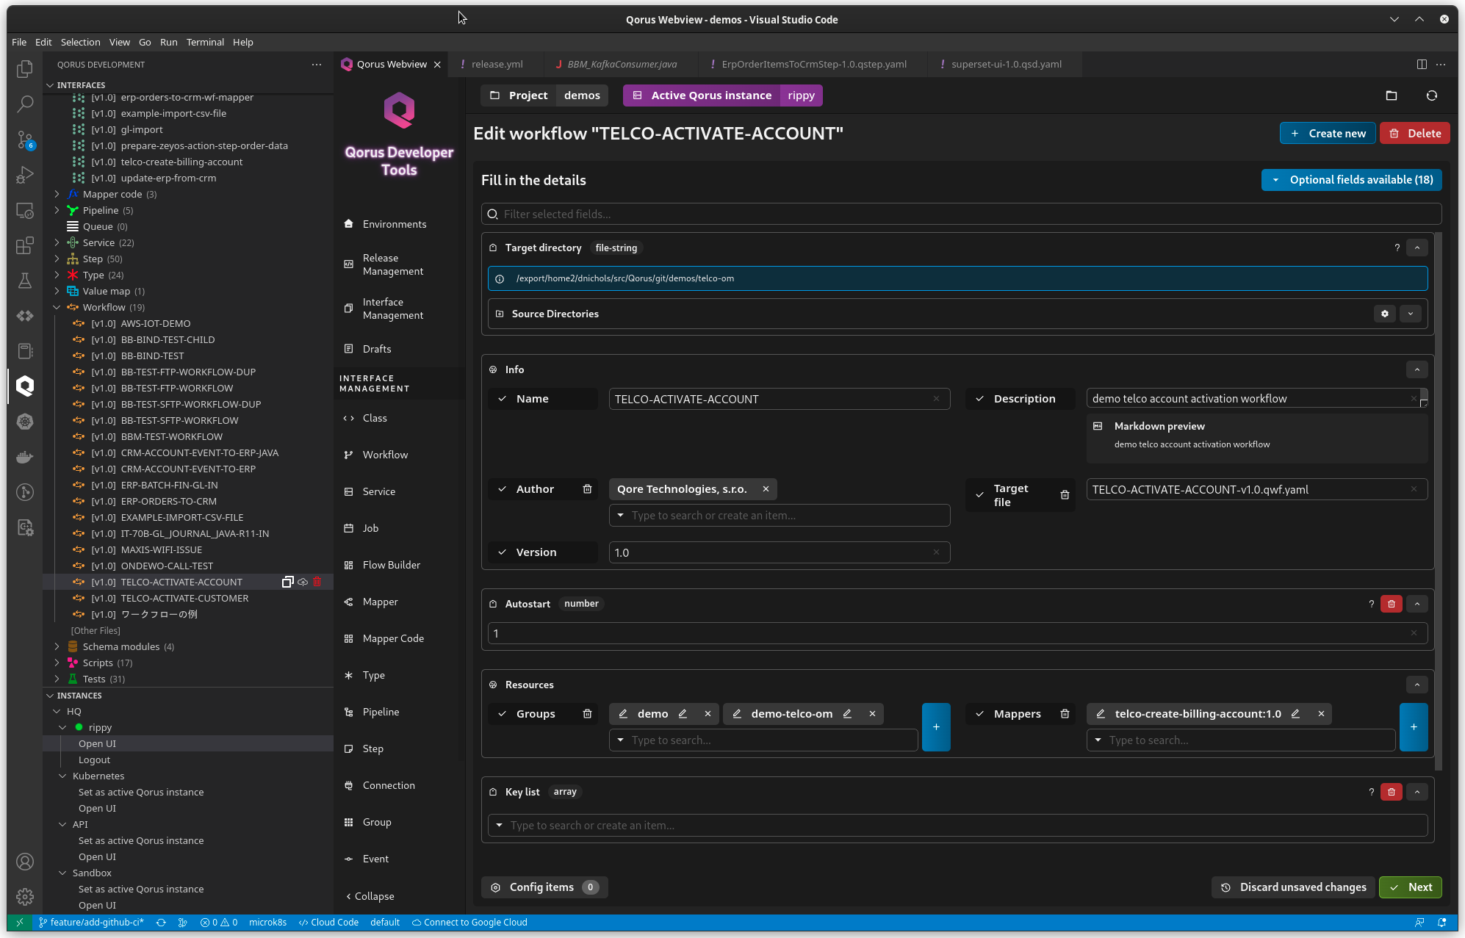Open the Docker view icon
This screenshot has height=938, width=1465.
25,457
